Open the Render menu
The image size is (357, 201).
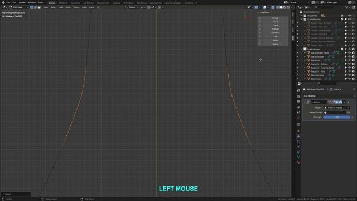point(22,2)
